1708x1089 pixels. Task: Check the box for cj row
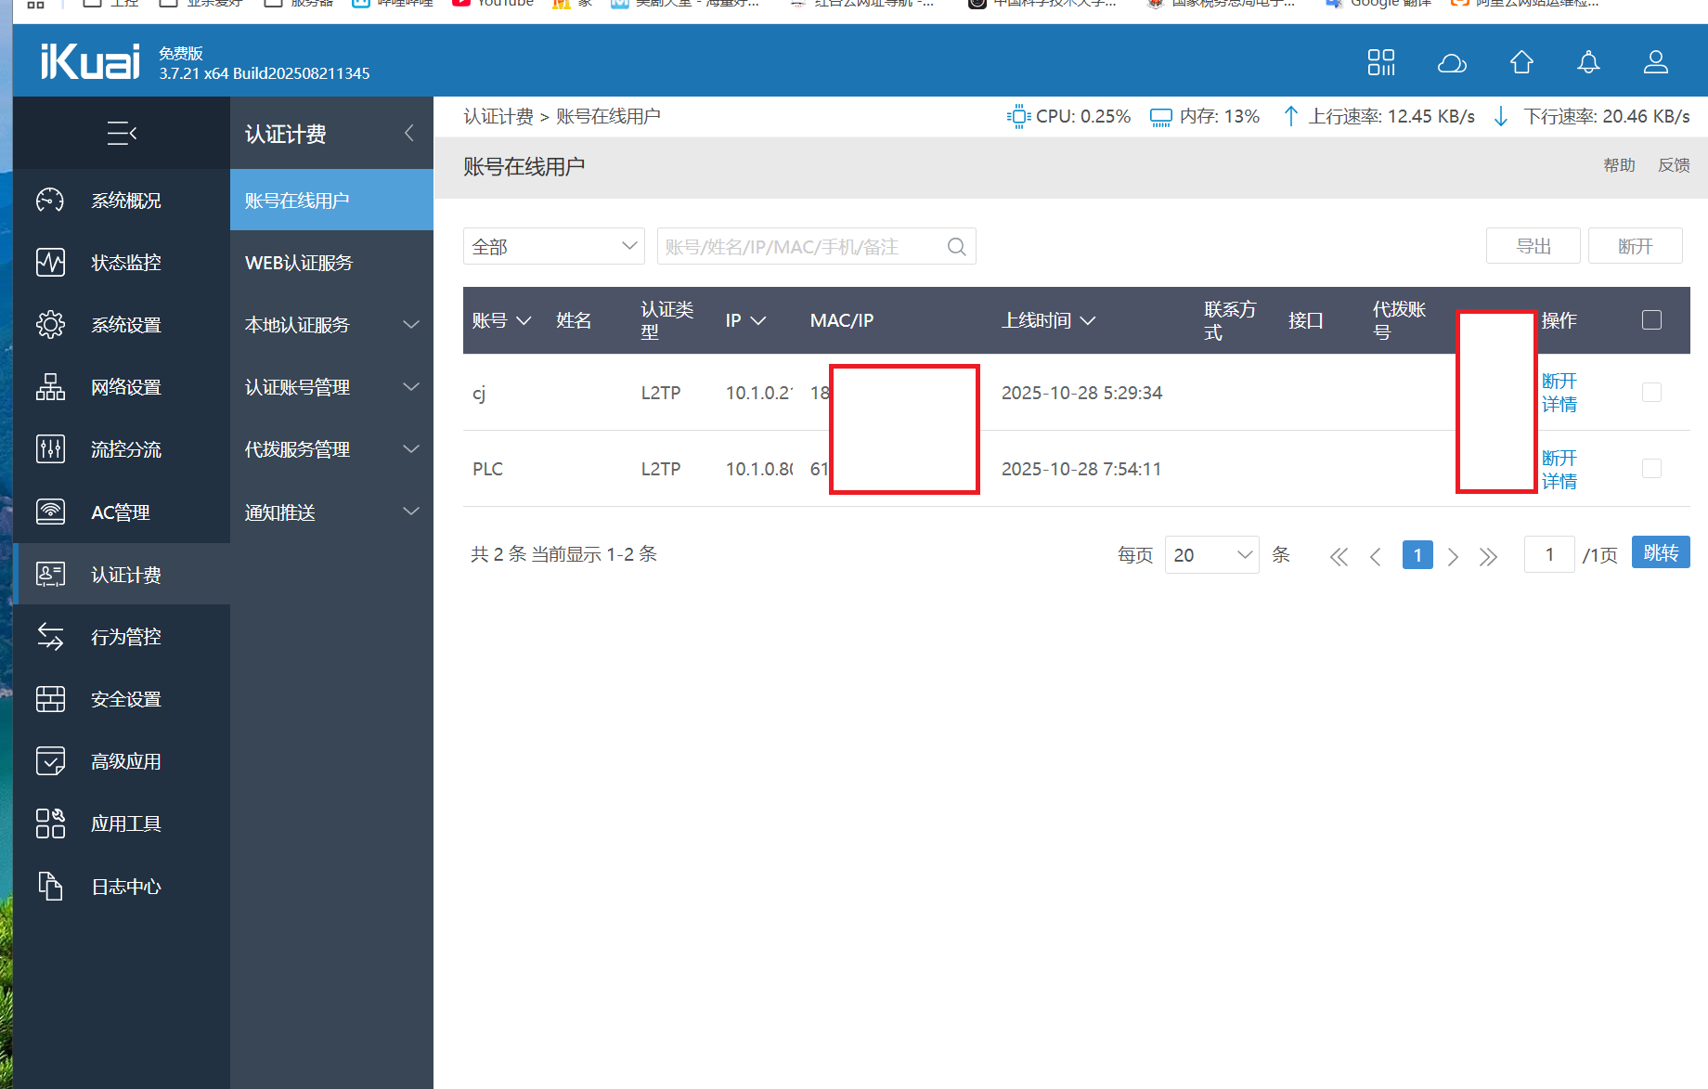coord(1651,393)
